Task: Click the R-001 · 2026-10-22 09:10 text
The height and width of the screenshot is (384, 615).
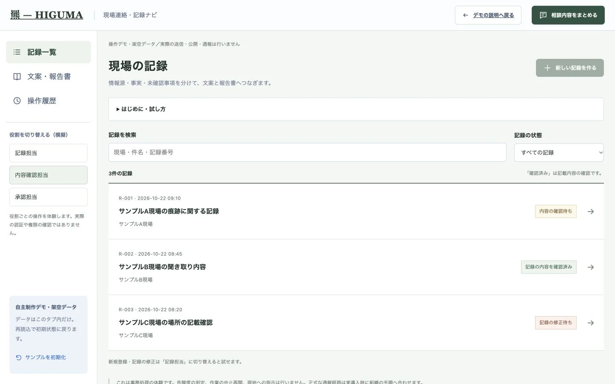Action: tap(149, 198)
